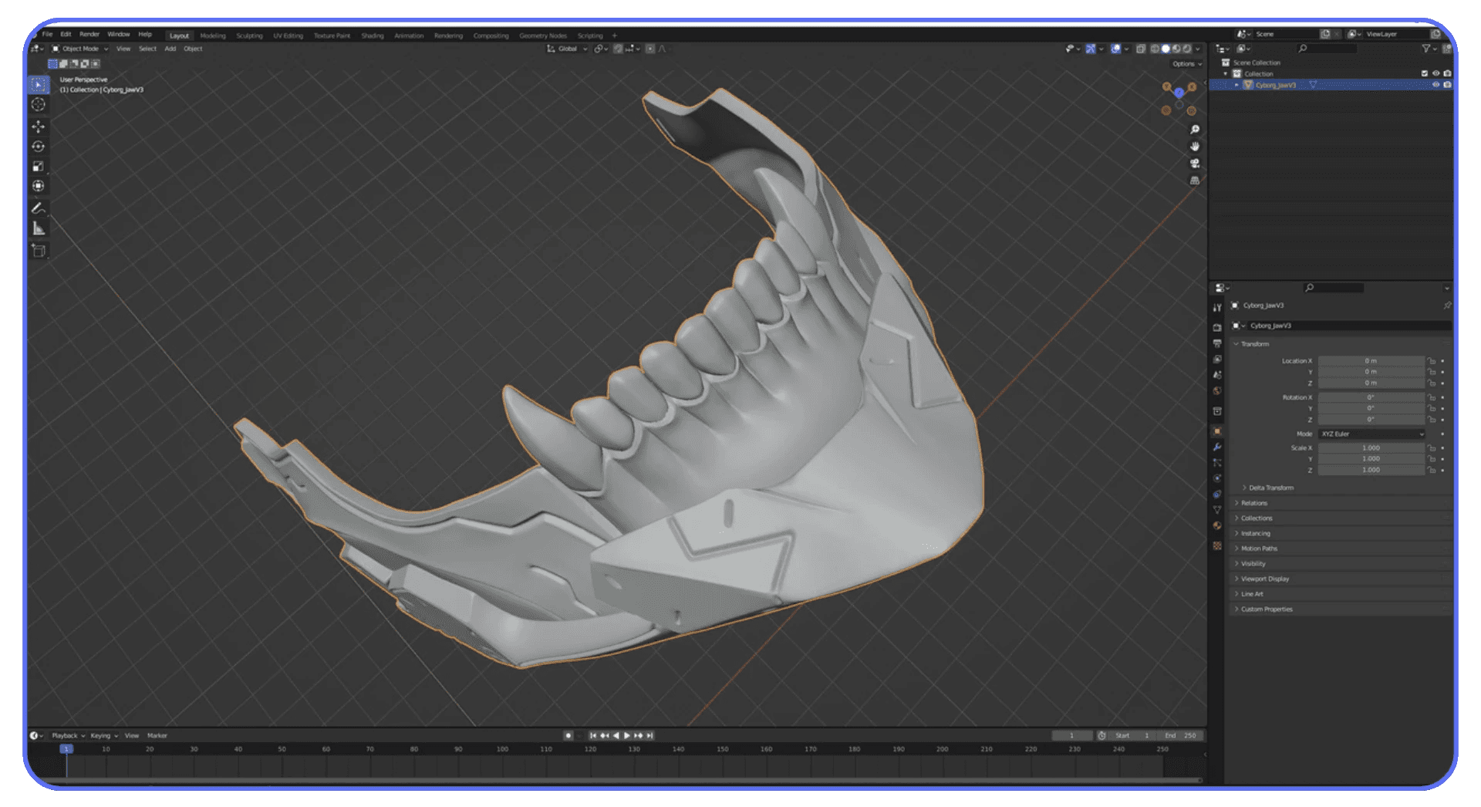Open the Edit menu
This screenshot has width=1481, height=807.
(x=66, y=34)
